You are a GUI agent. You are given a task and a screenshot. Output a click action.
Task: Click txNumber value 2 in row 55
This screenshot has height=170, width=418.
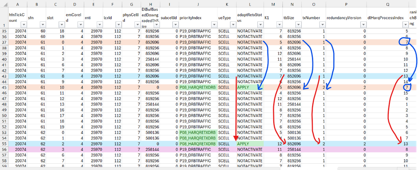click(x=314, y=143)
